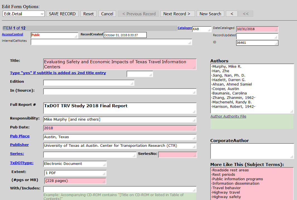Click the Cataloger field containing KAB

(202, 29)
